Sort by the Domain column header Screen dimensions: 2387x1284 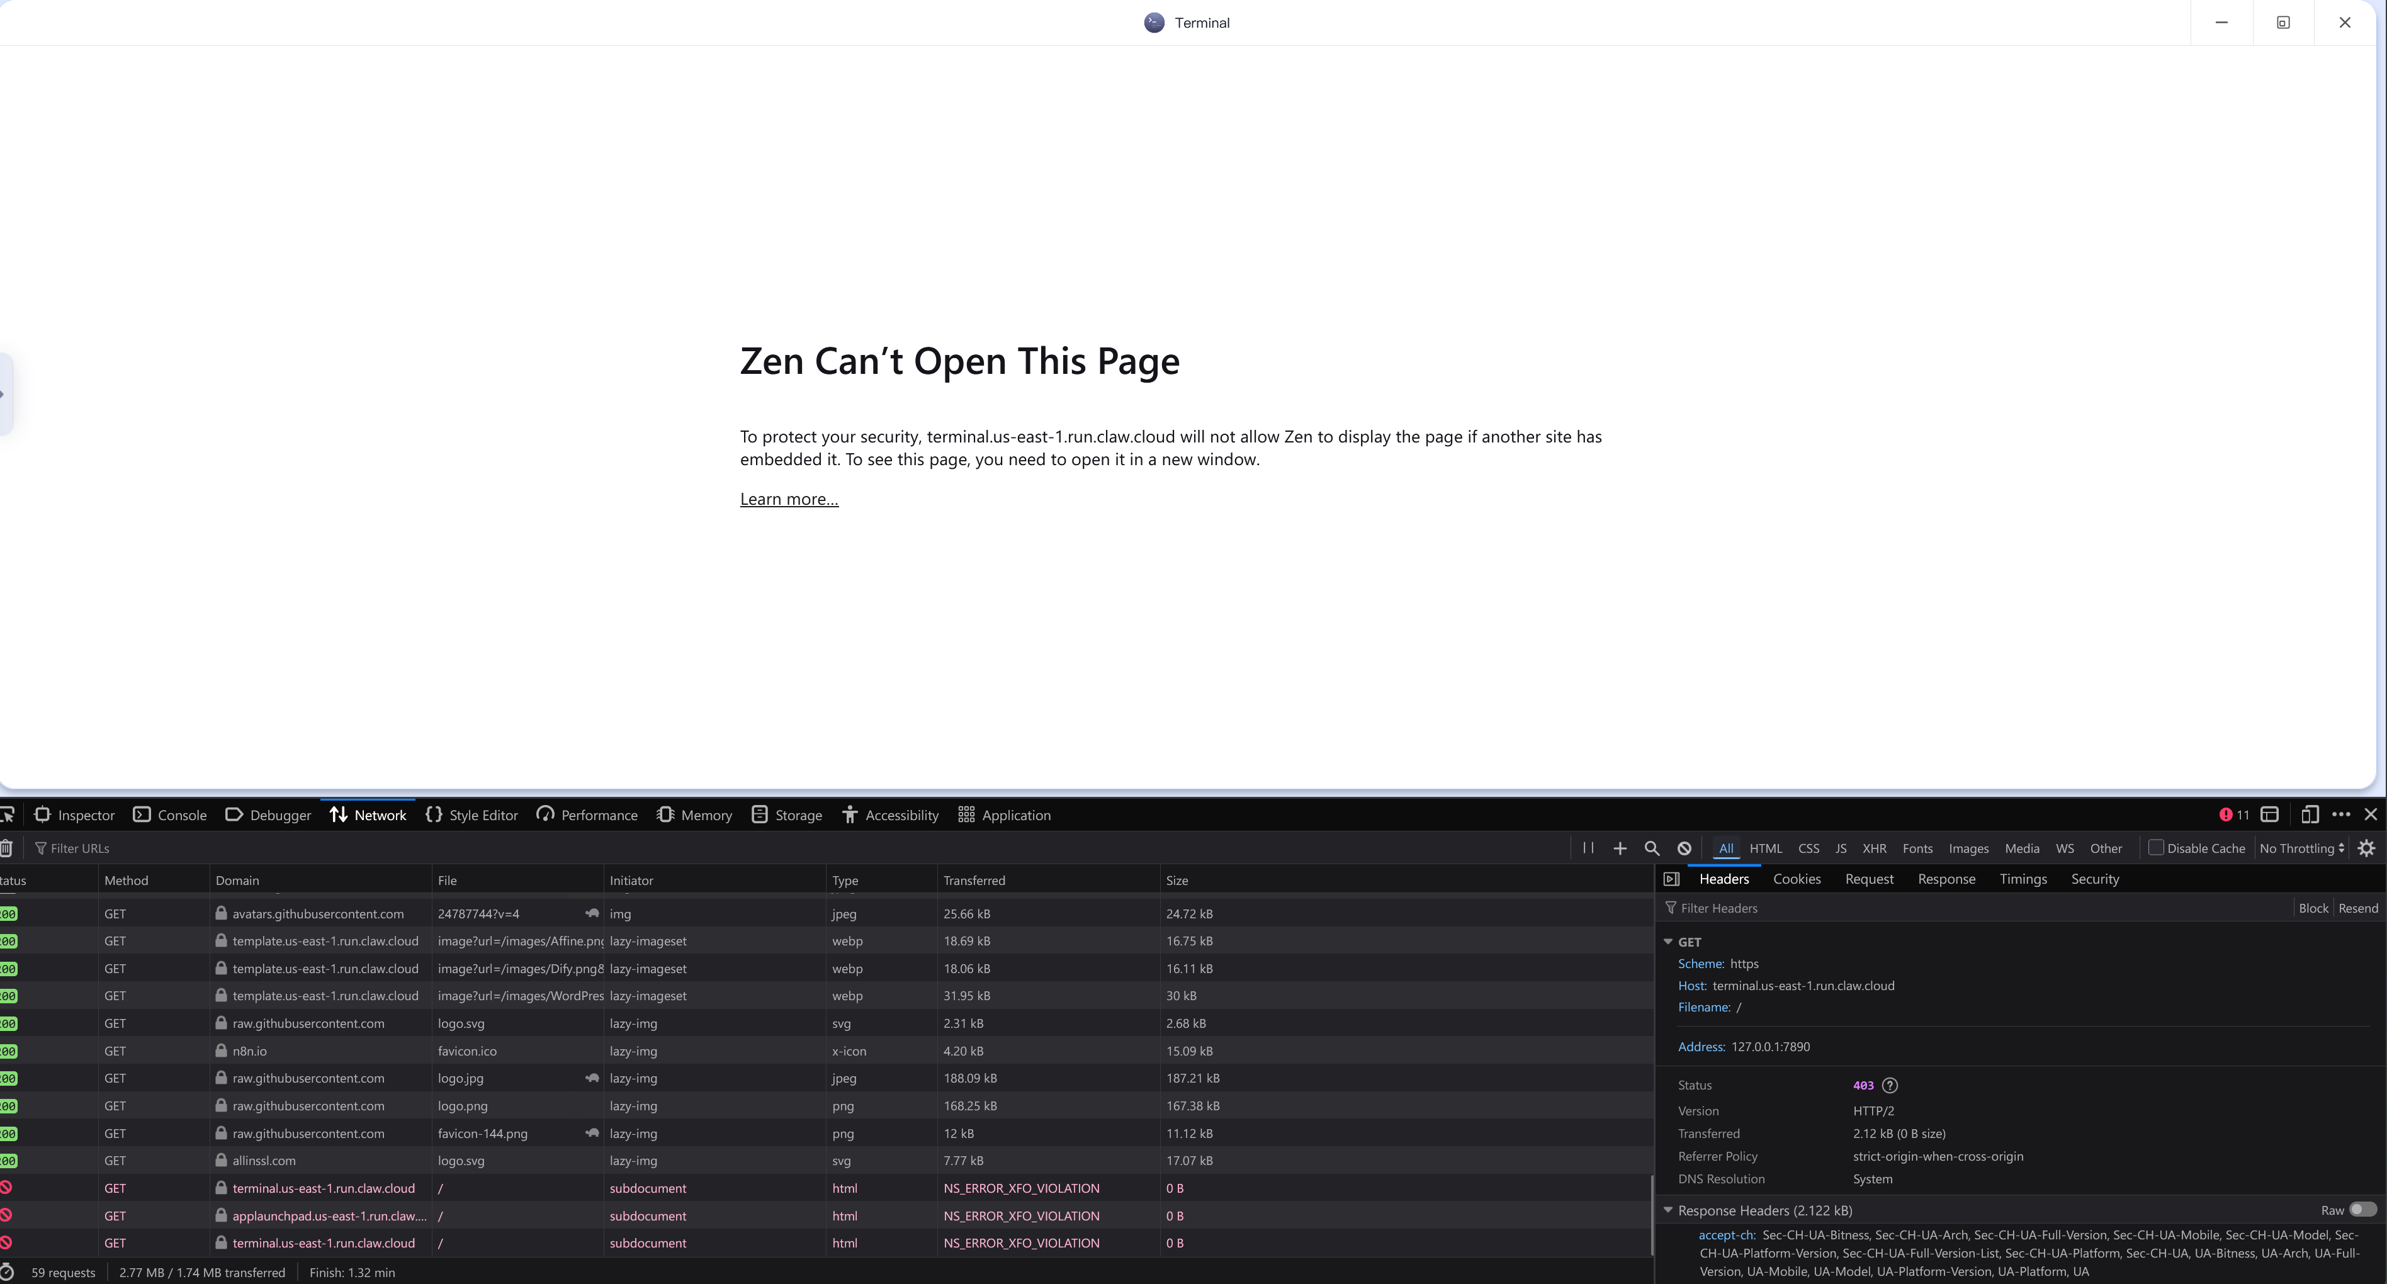pos(320,880)
